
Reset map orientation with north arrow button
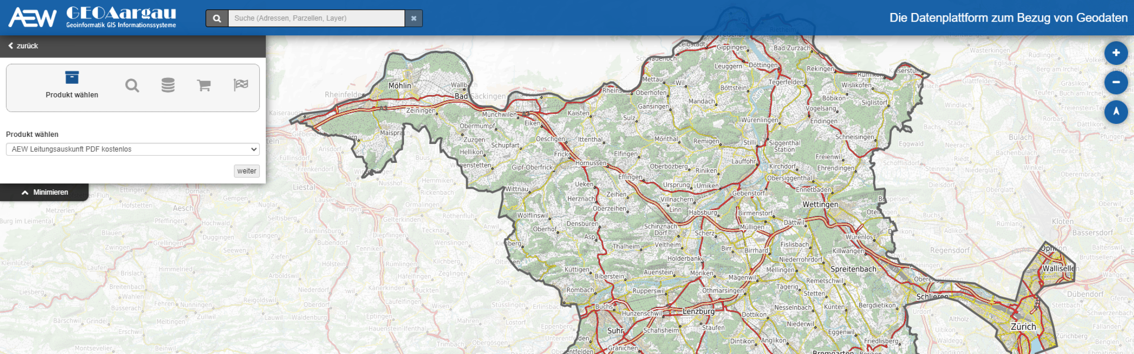1115,112
